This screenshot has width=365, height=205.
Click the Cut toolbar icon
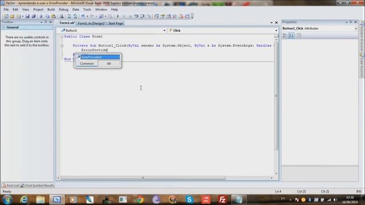[x=41, y=17]
